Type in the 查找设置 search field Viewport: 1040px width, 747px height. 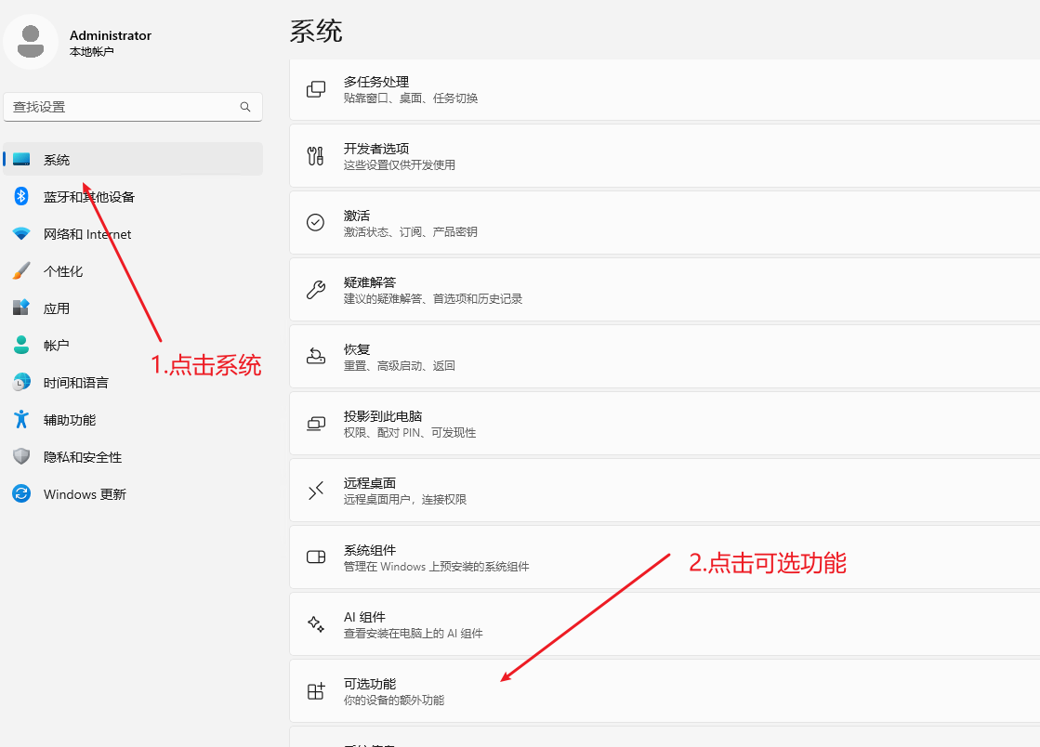pos(121,107)
